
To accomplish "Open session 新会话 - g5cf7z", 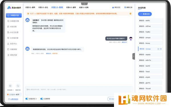I will coord(150,83).
